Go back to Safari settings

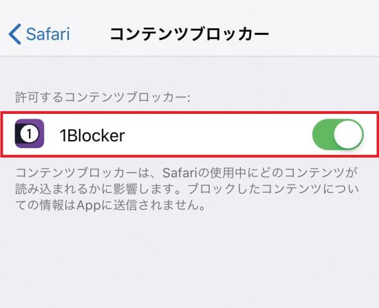[x=39, y=34]
